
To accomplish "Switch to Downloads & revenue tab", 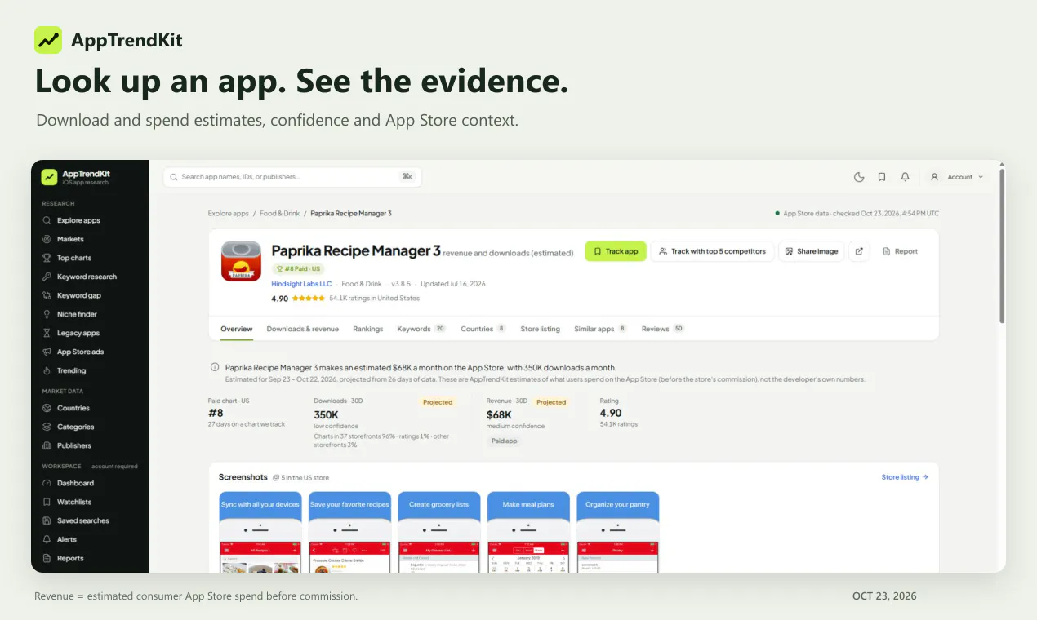I will [302, 329].
